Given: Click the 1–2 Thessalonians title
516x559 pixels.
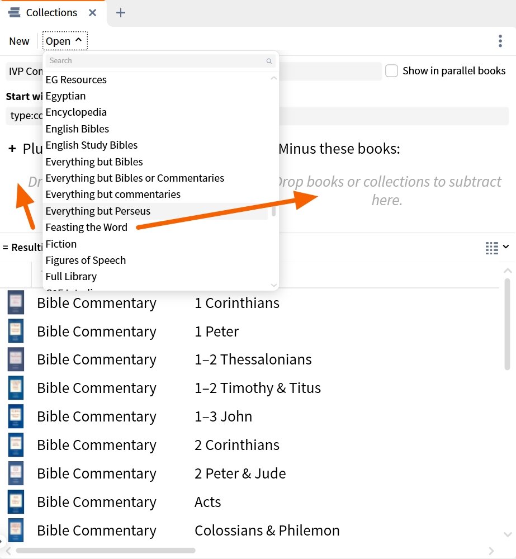Looking at the screenshot, I should [x=253, y=359].
